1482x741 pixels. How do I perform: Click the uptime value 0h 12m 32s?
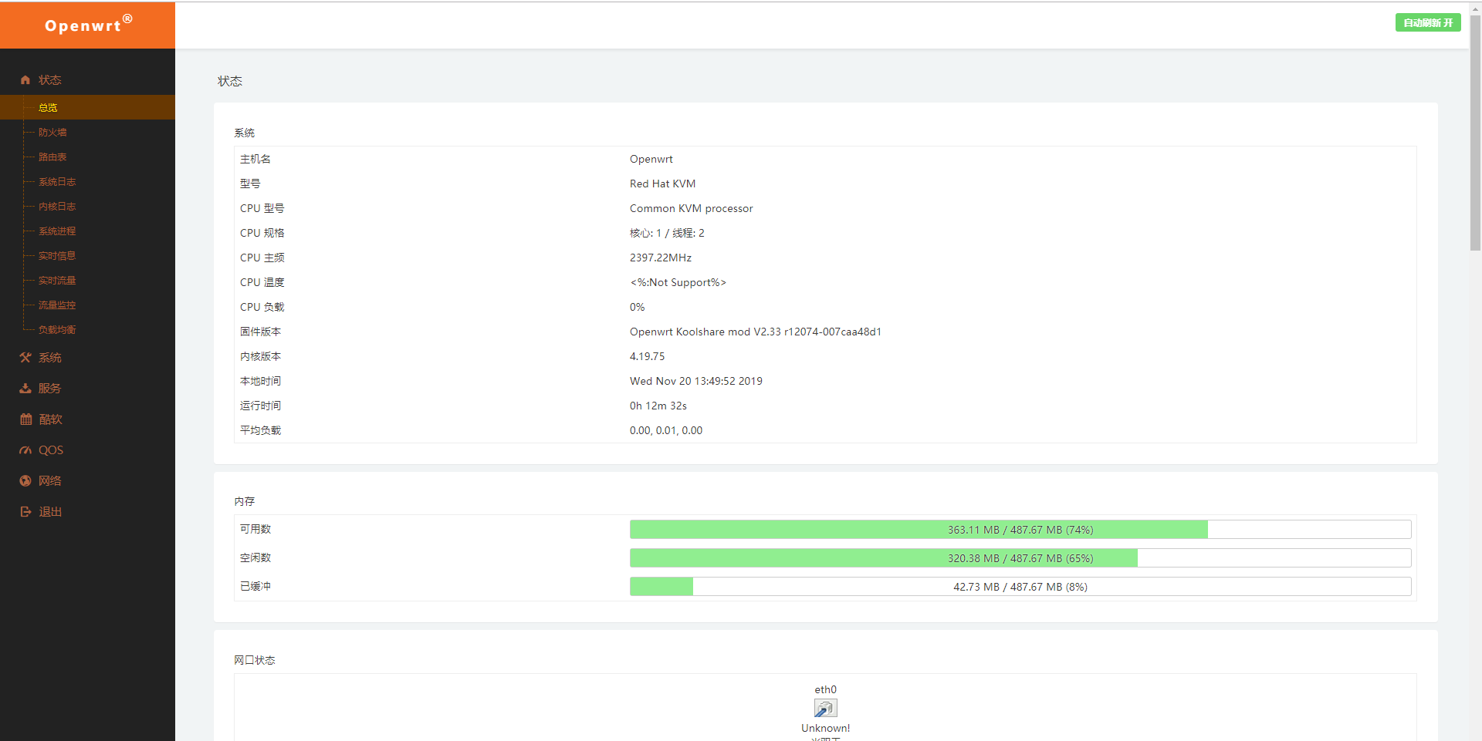658,406
